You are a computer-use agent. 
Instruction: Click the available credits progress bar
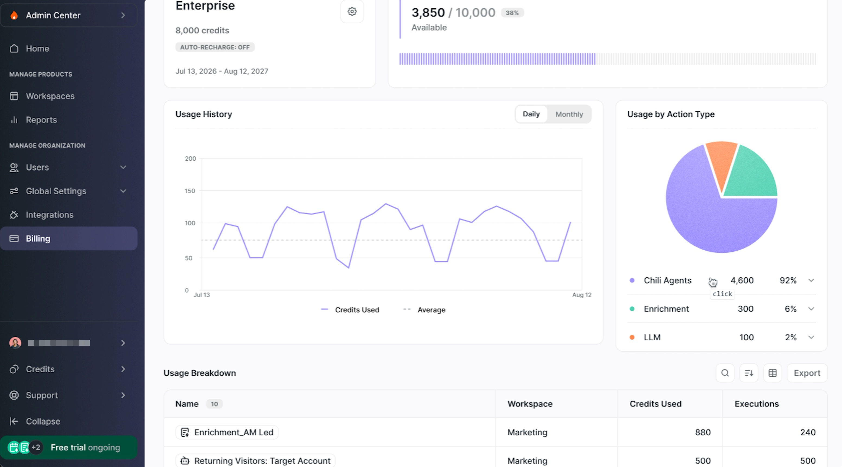pyautogui.click(x=607, y=59)
